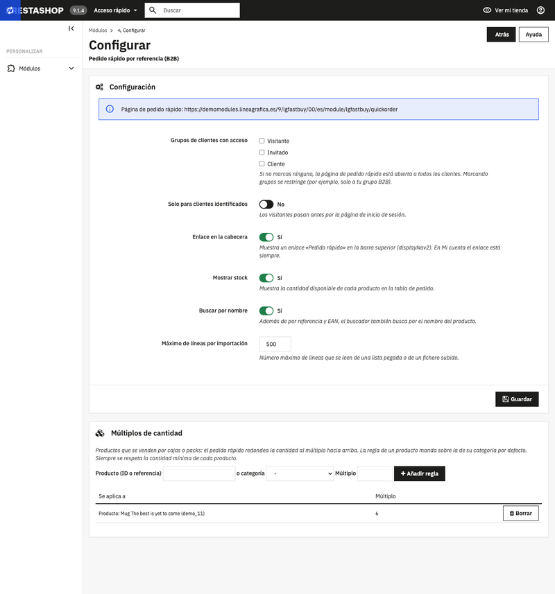Click the quick order page URL text
The height and width of the screenshot is (594, 555).
tap(291, 109)
